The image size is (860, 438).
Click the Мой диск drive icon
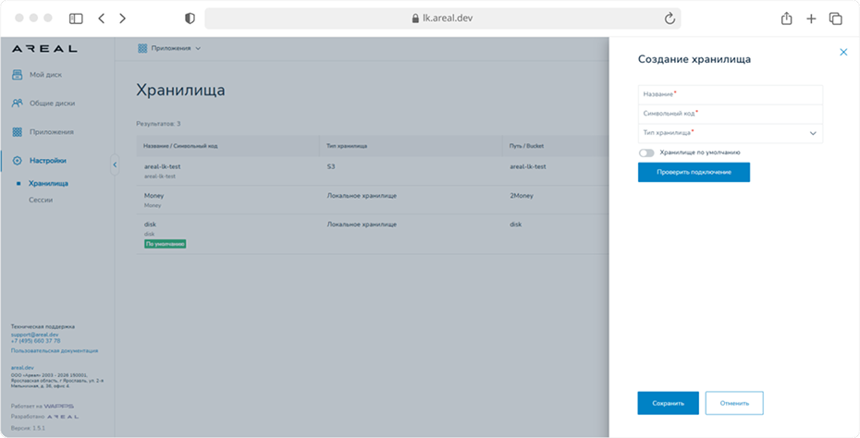click(18, 75)
